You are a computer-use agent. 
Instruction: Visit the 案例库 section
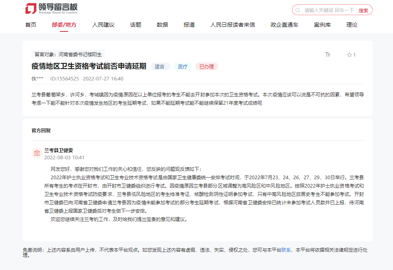pyautogui.click(x=322, y=25)
